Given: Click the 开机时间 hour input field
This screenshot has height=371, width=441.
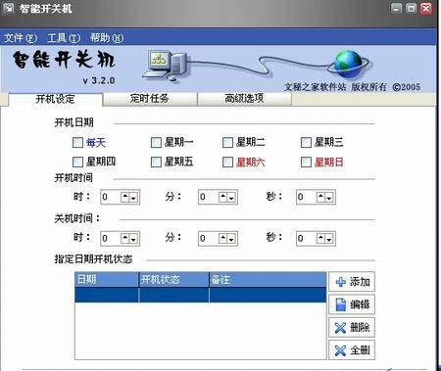Looking at the screenshot, I should coord(111,197).
